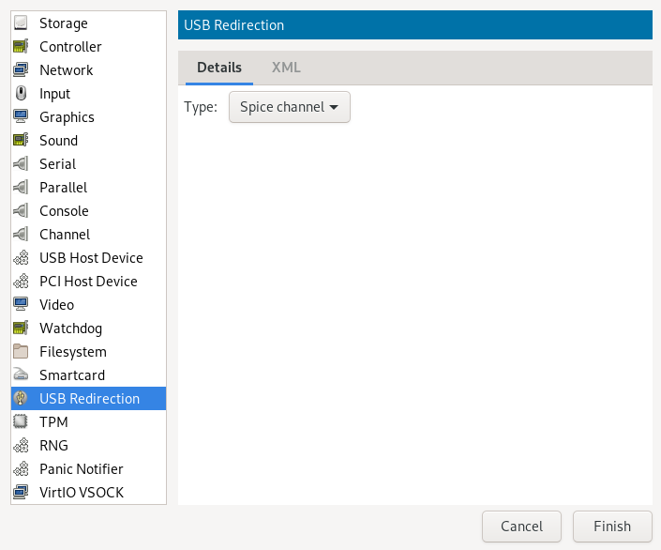Image resolution: width=661 pixels, height=550 pixels.
Task: Select the Filesystem folder icon
Action: (21, 352)
